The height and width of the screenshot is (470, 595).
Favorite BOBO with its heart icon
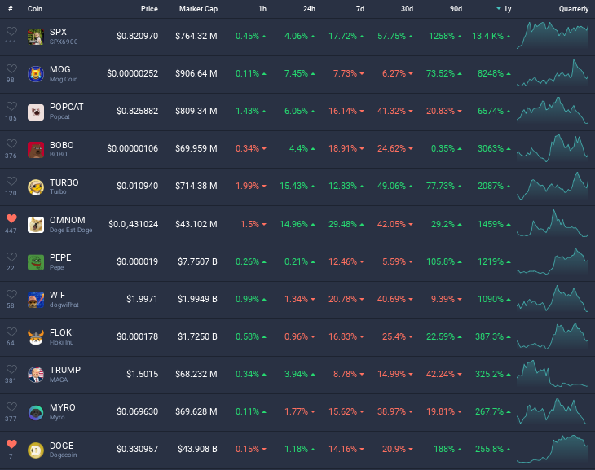pos(11,143)
